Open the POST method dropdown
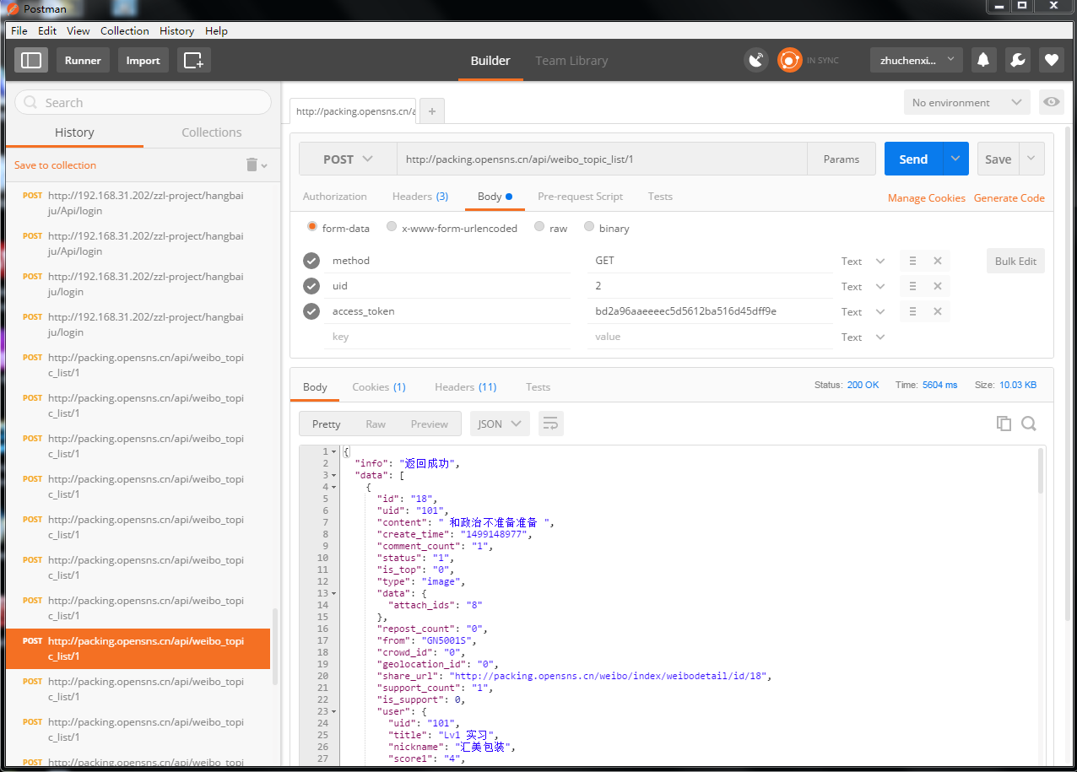 pyautogui.click(x=348, y=159)
